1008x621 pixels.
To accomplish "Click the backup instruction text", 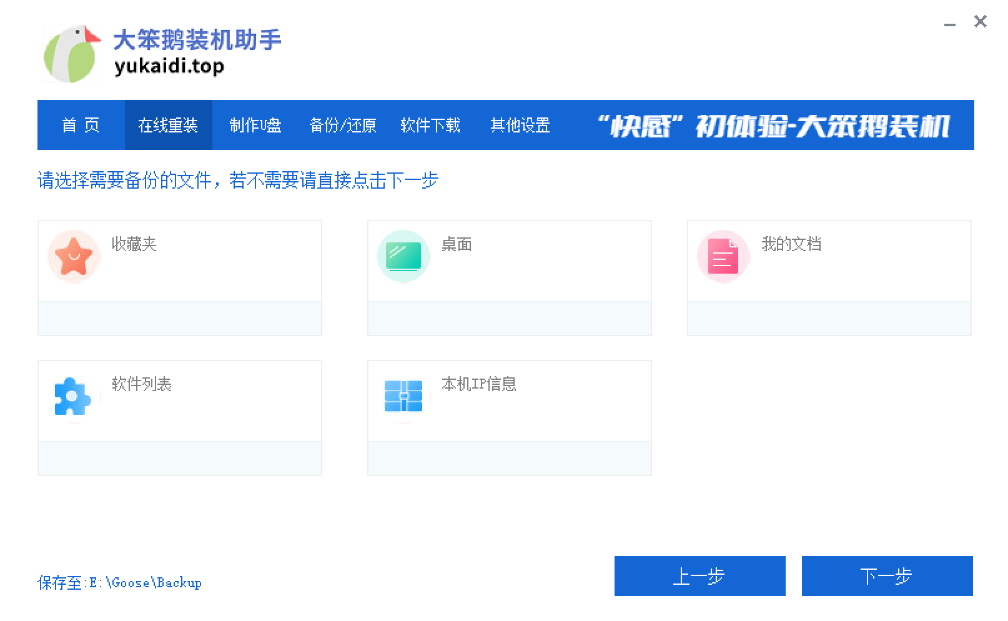I will click(238, 181).
